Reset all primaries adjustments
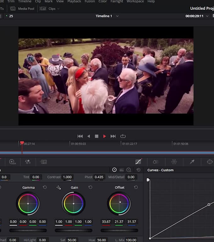The width and height of the screenshot is (214, 242). (138, 170)
